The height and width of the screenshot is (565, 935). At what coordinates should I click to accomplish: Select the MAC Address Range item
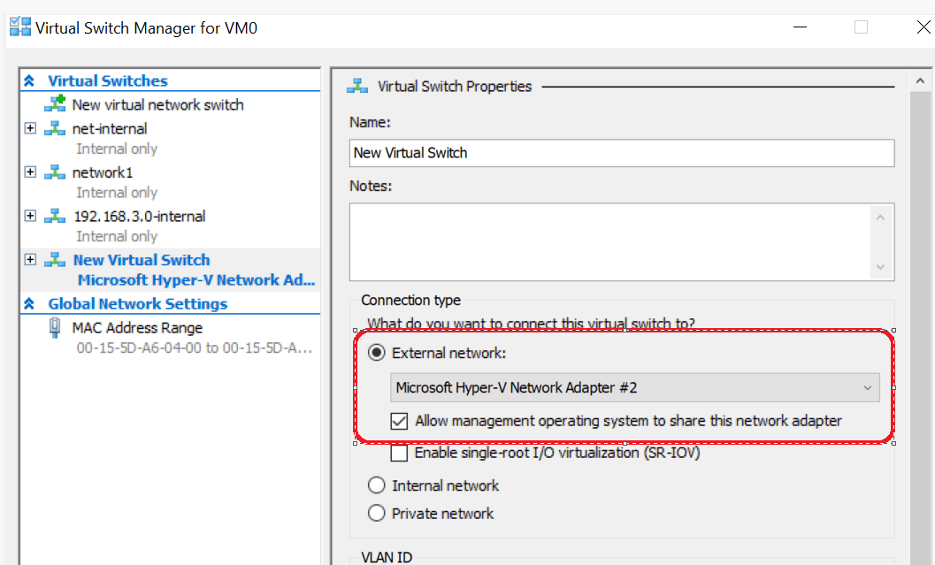click(x=137, y=328)
